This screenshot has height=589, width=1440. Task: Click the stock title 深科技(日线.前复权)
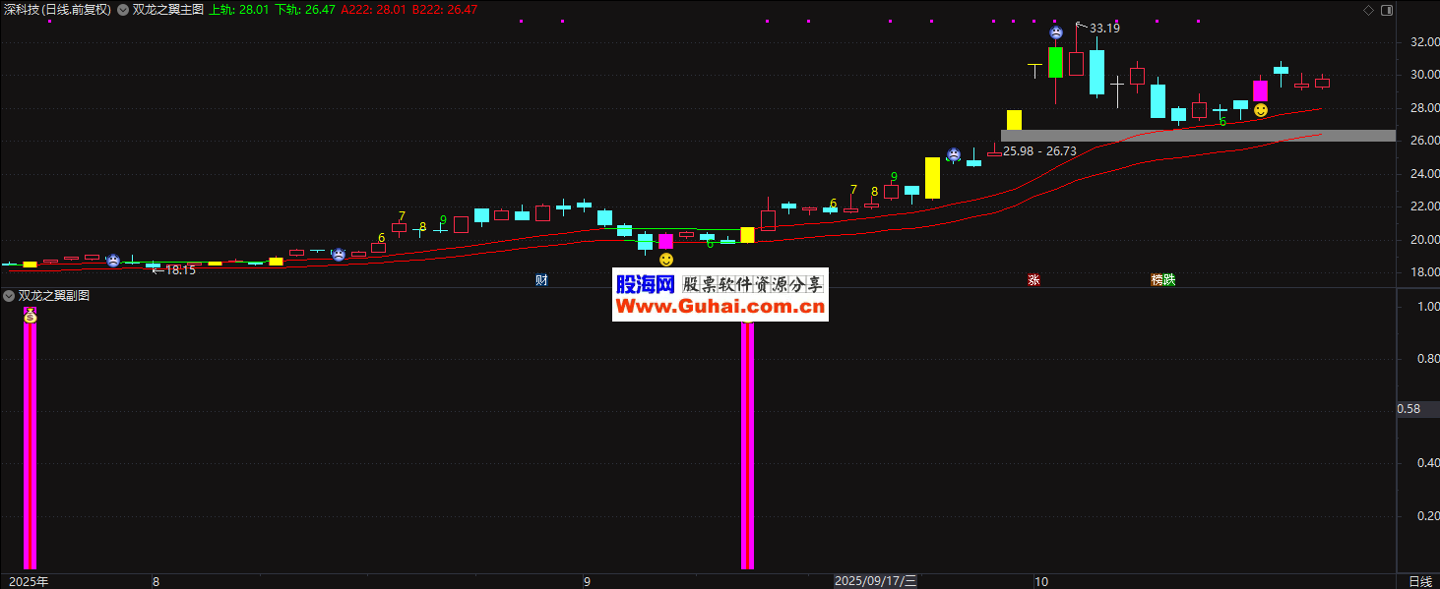click(x=56, y=10)
